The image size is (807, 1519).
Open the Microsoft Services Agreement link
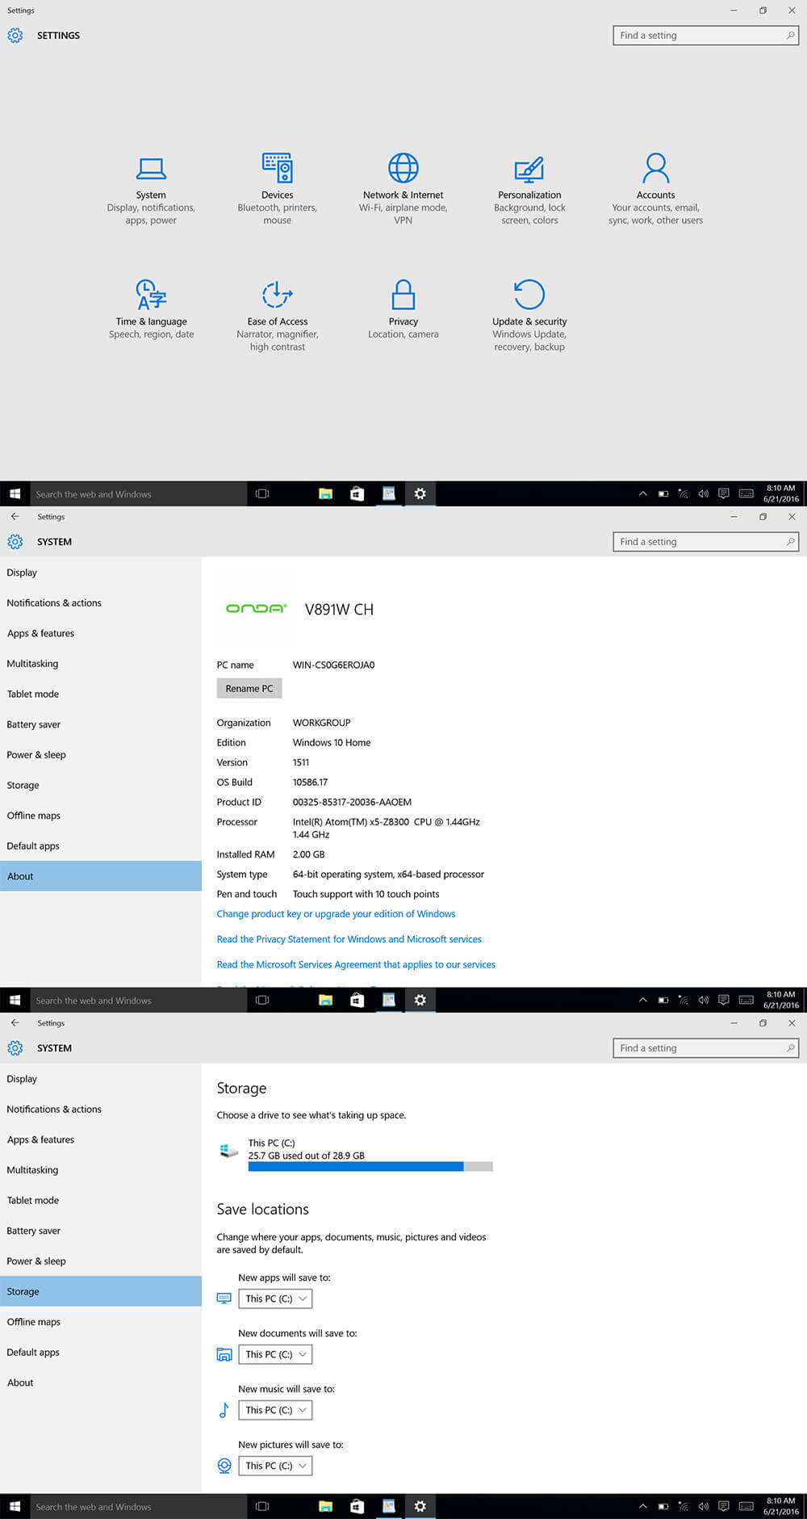pyautogui.click(x=356, y=964)
